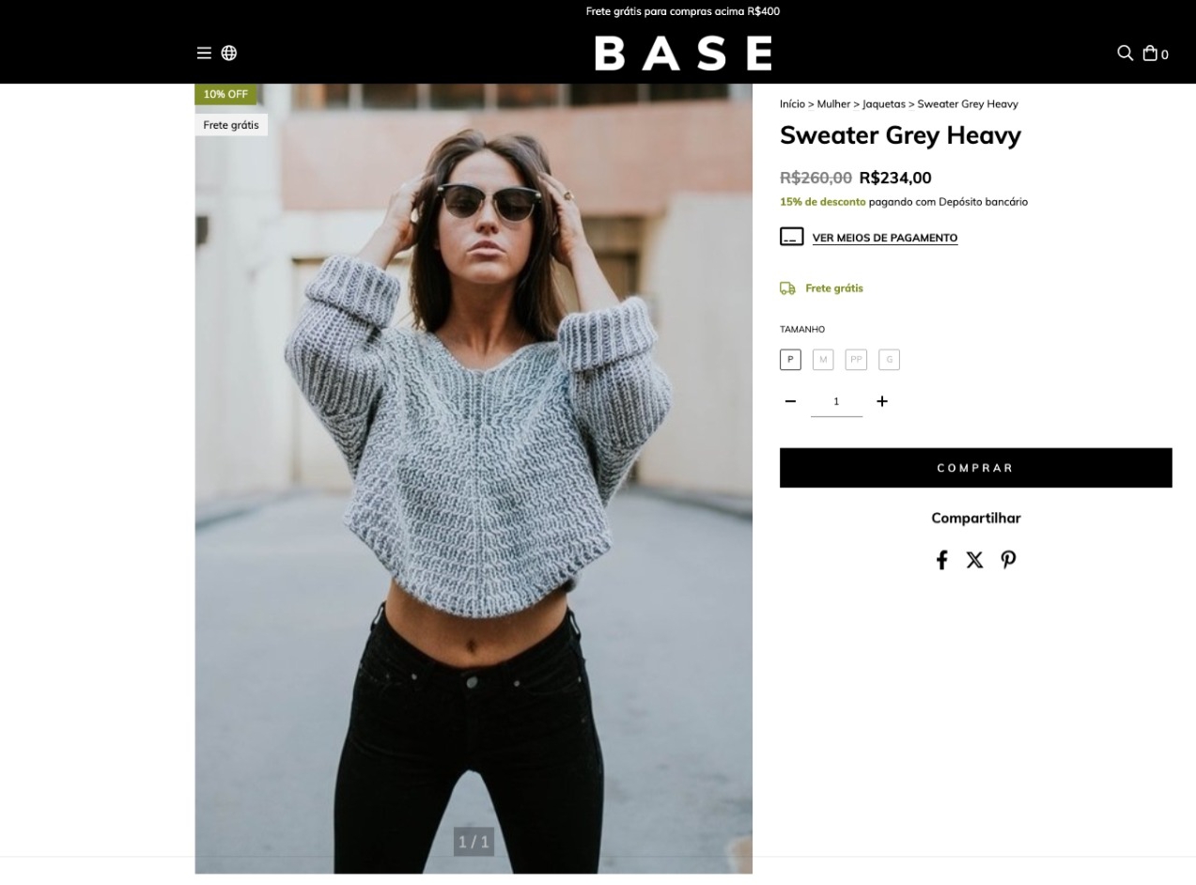Go to Jaquetas breadcrumb link
The height and width of the screenshot is (885, 1196).
tap(883, 104)
